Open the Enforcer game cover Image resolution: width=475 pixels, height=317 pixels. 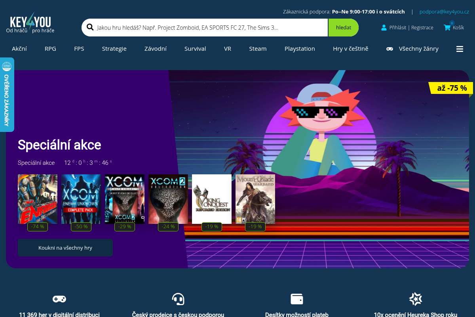[38, 199]
